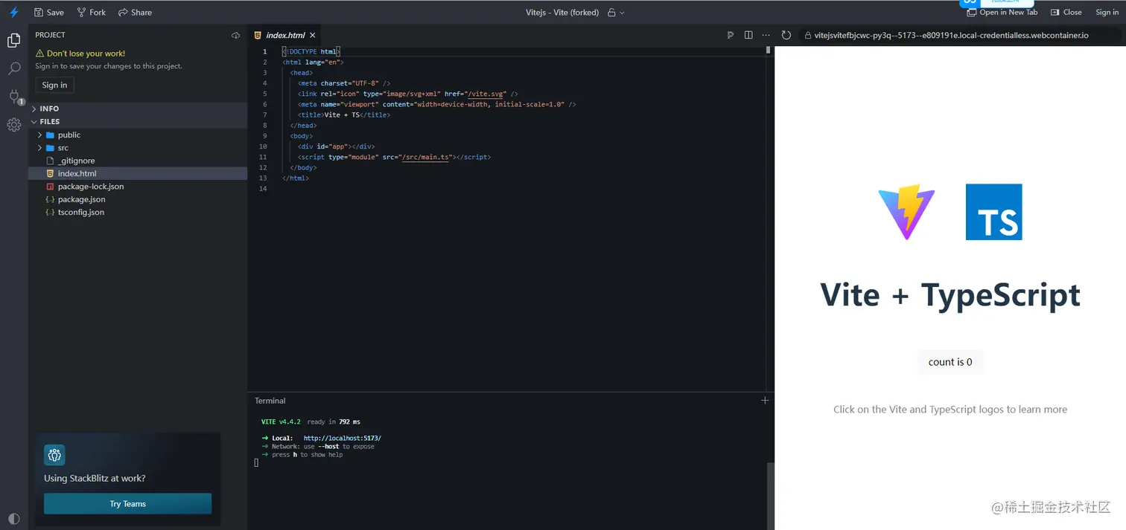Open the Settings gear in the sidebar

click(x=13, y=125)
